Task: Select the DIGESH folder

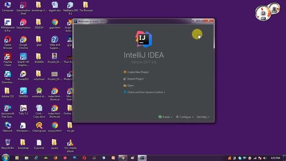Action: [39, 24]
